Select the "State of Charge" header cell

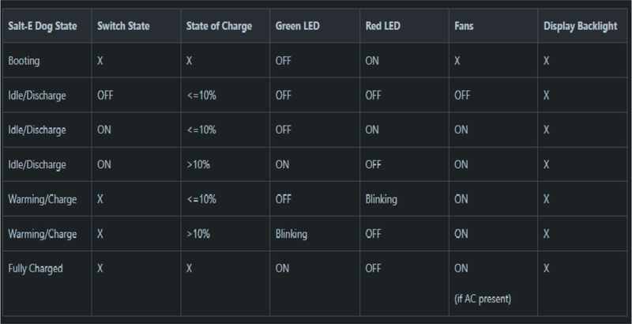[218, 26]
